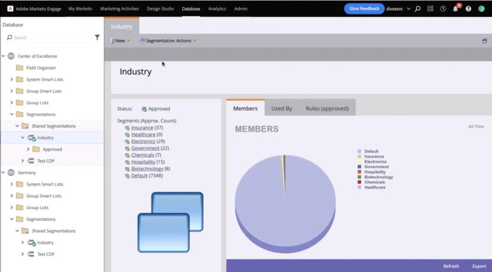This screenshot has width=492, height=272.
Task: Click the Approved status icon
Action: click(x=144, y=109)
